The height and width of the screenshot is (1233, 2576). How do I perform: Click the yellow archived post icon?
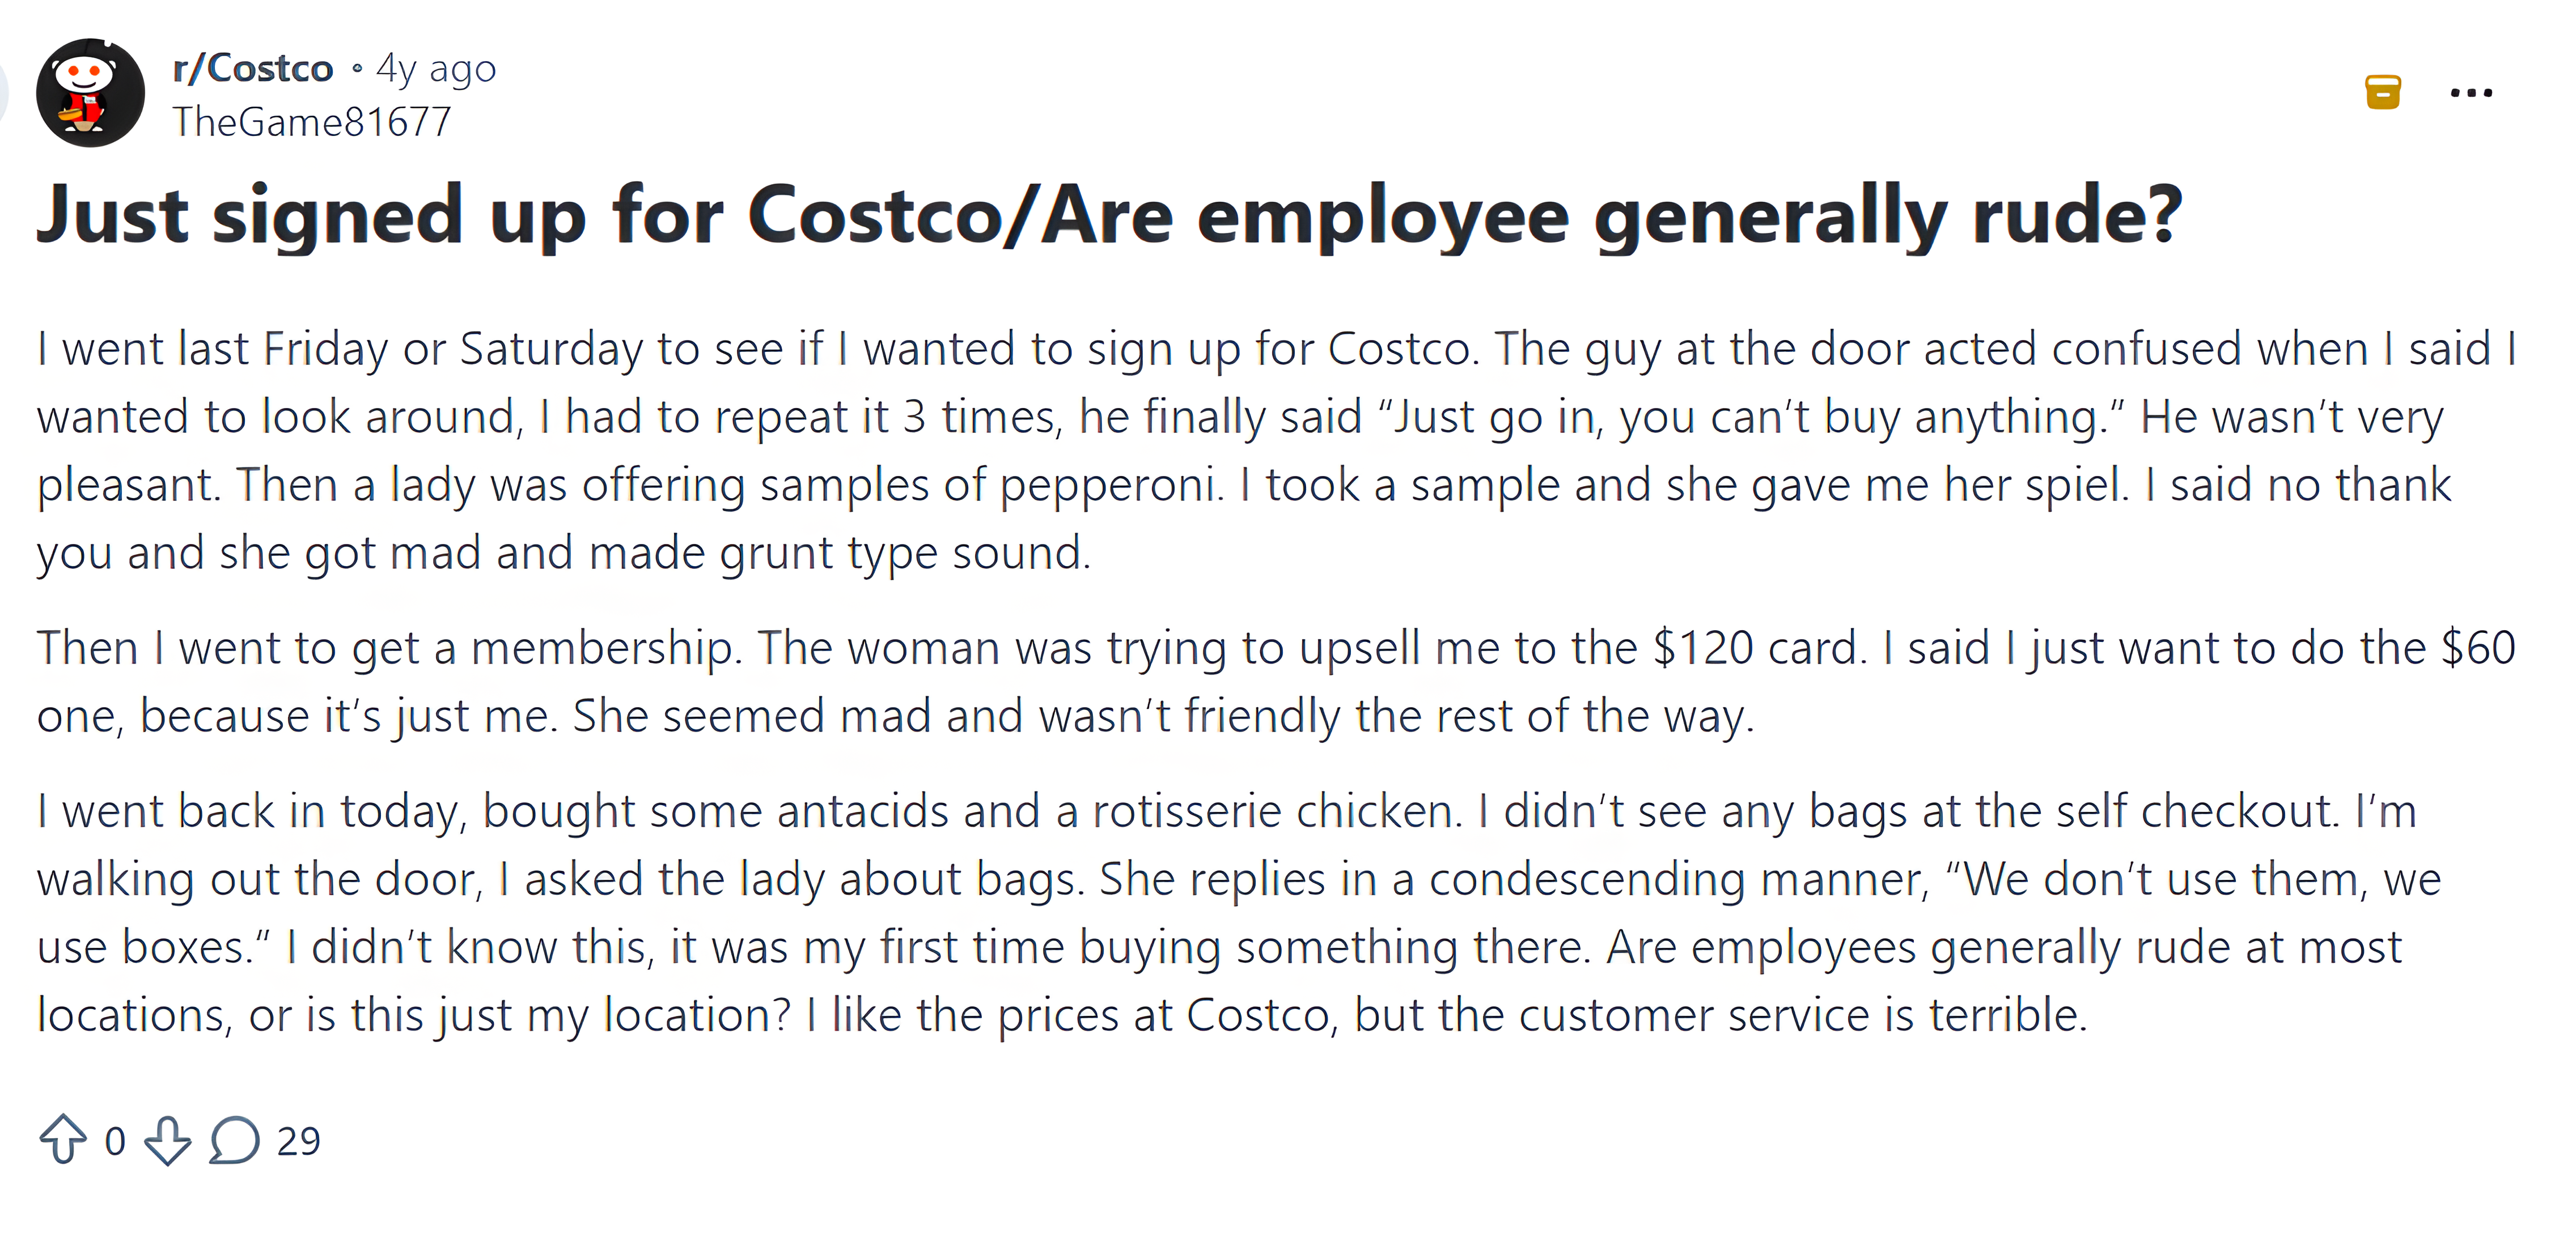[2383, 92]
